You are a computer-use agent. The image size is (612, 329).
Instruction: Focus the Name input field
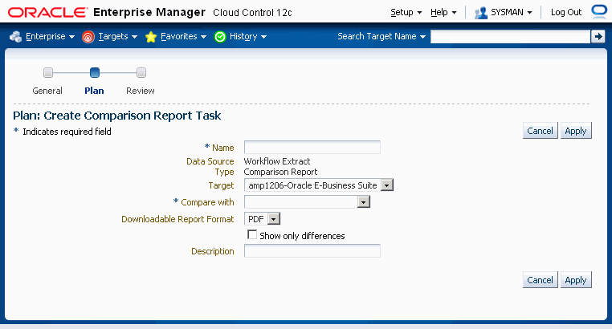tap(312, 148)
